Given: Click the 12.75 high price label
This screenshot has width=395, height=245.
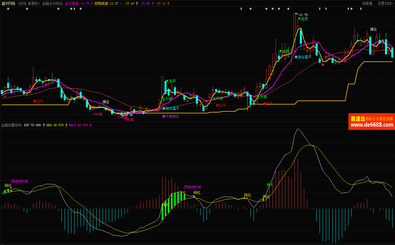Looking at the screenshot, I should [303, 15].
